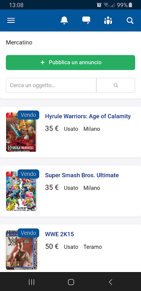
Task: Open the hamburger menu
Action: (11, 20)
